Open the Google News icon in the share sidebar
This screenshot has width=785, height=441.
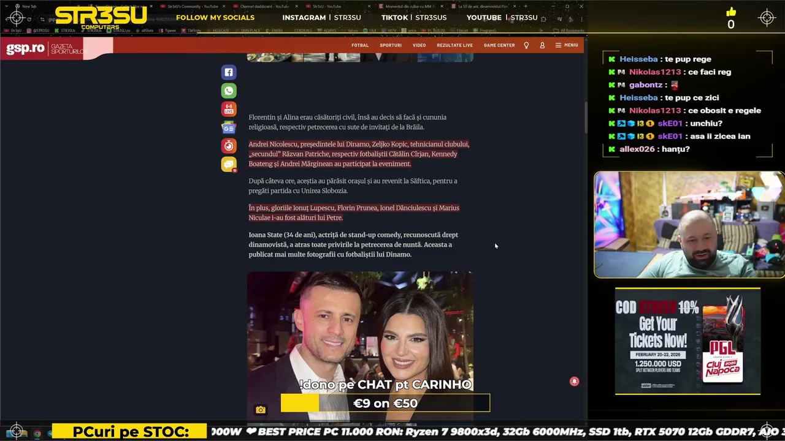coord(229,127)
